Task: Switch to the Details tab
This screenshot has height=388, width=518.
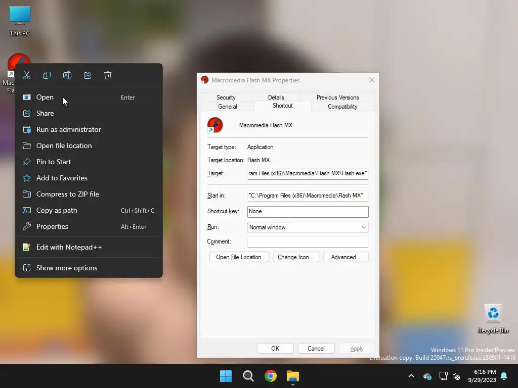Action: point(276,98)
